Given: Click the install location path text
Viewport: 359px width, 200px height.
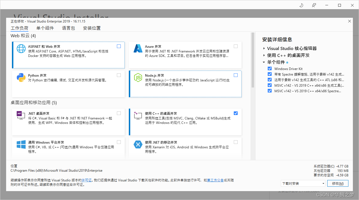Looking at the screenshot, I should point(56,171).
